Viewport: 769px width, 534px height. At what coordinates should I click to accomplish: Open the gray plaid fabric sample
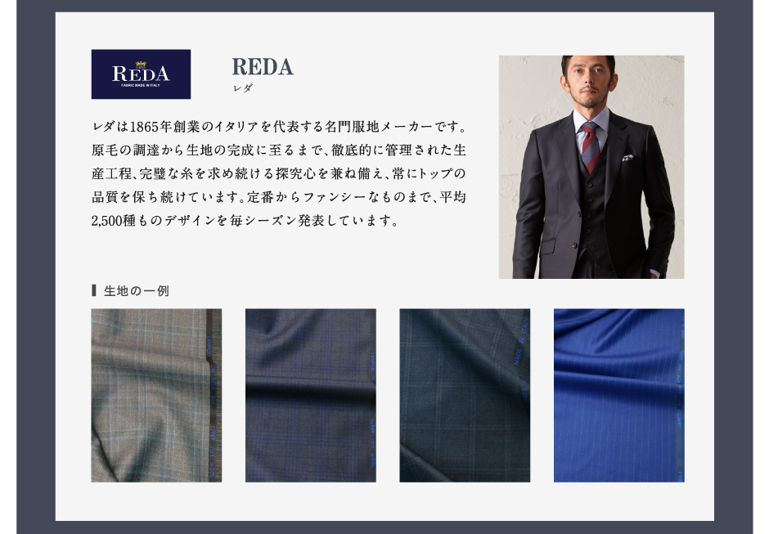pos(156,395)
